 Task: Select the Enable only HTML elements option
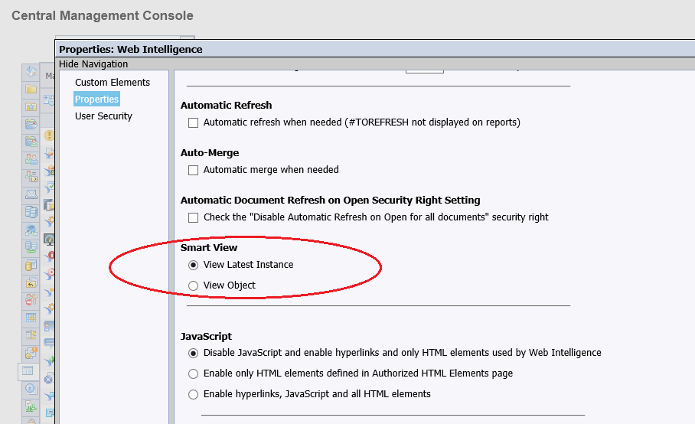click(193, 374)
